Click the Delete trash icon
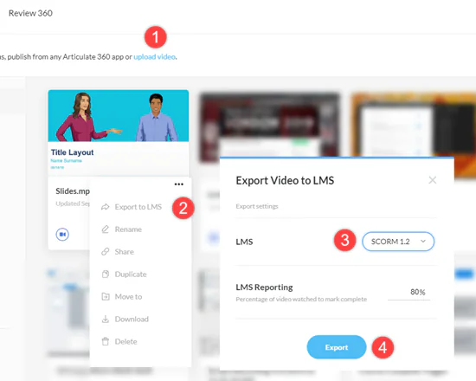 click(x=105, y=341)
